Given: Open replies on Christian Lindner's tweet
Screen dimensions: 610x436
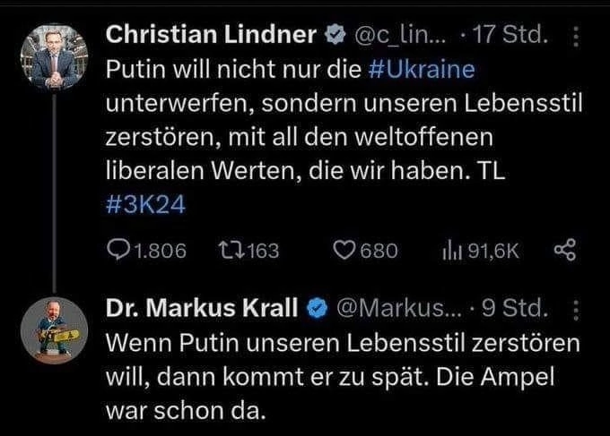Looking at the screenshot, I should [x=118, y=252].
